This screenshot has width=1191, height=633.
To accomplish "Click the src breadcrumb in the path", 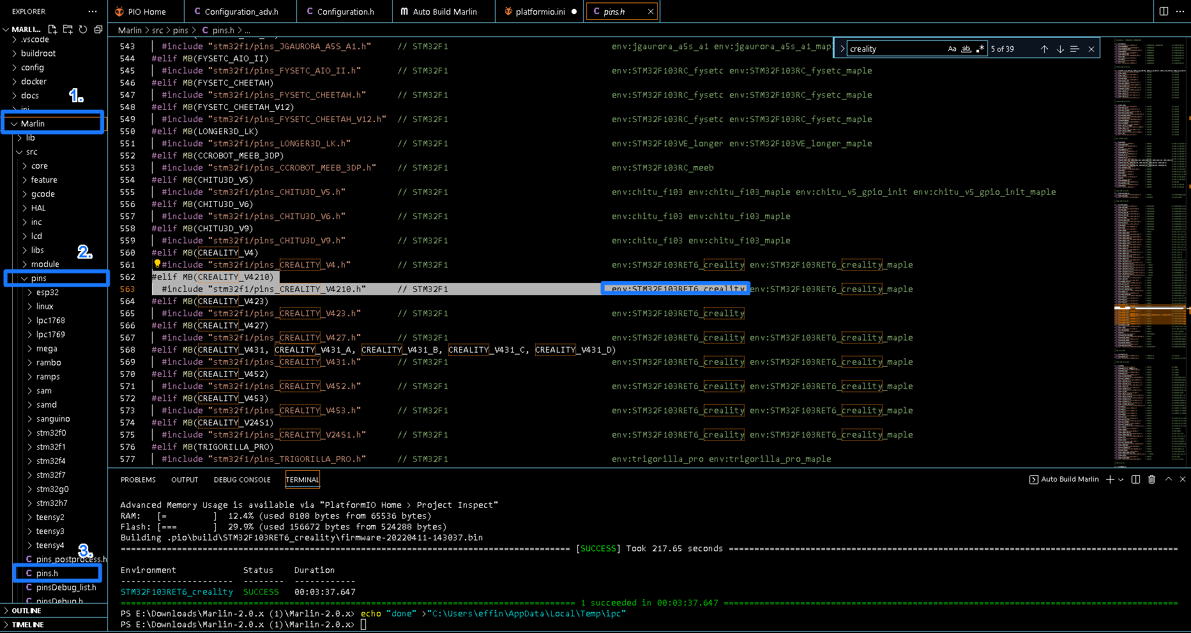I will pyautogui.click(x=157, y=30).
